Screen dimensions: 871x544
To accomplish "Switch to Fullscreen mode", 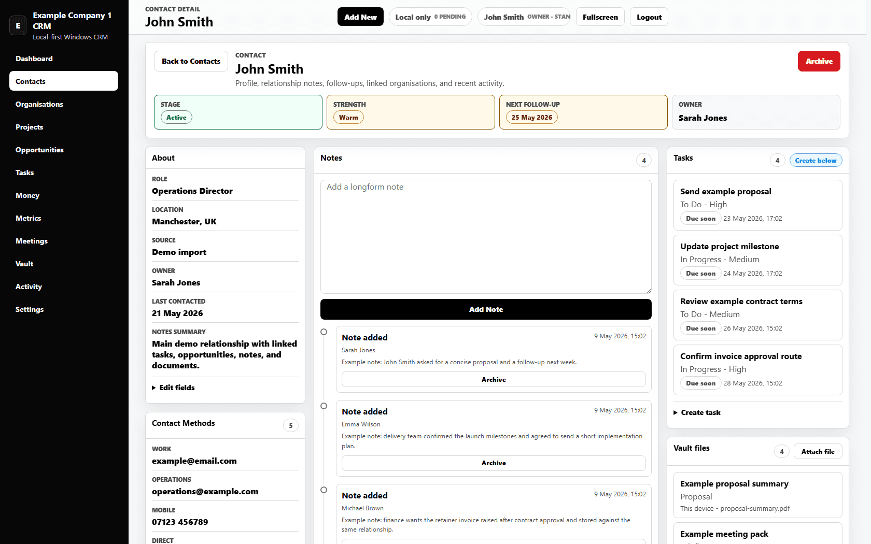I will tap(600, 17).
